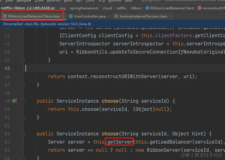Open the Run menu
Image resolution: width=225 pixels, height=160 pixels.
(79, 1)
